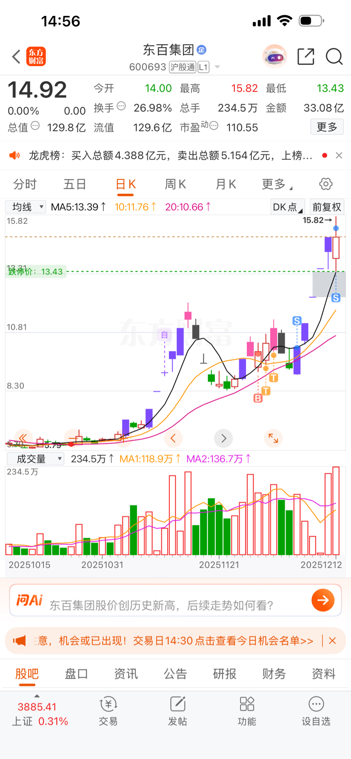Open the 盘口 tab

point(76,674)
